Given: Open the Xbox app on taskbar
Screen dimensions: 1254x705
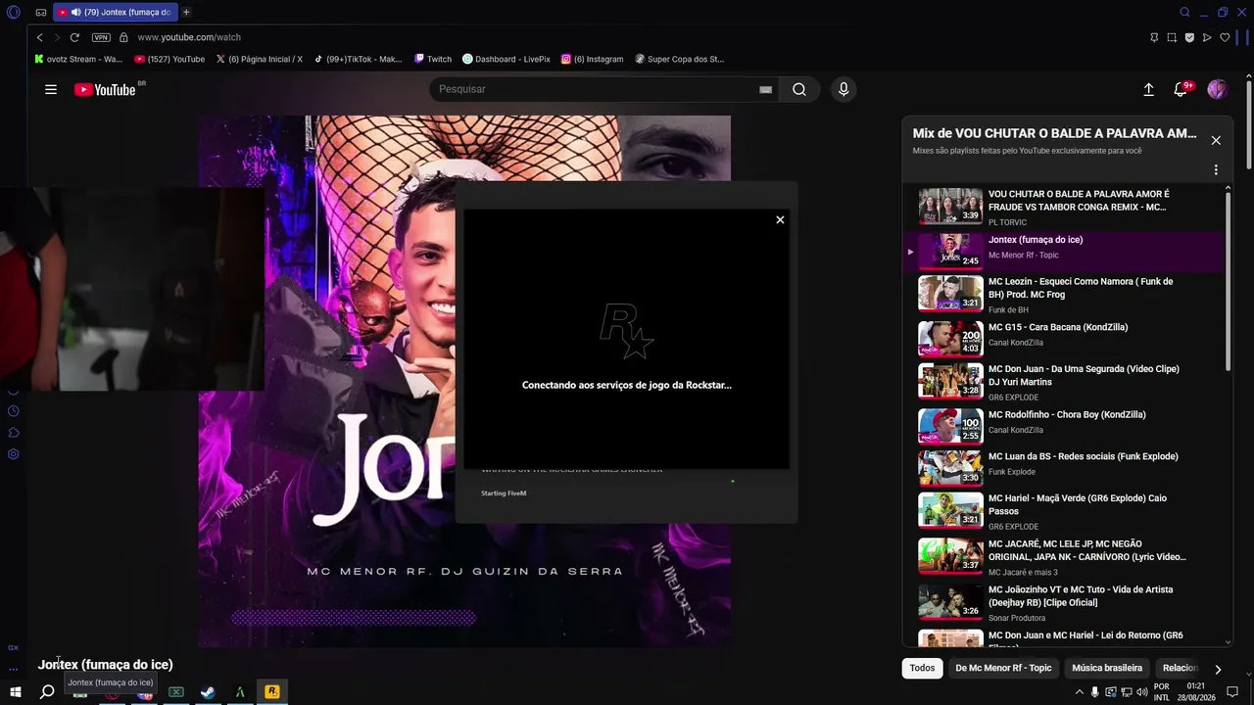Looking at the screenshot, I should (x=176, y=692).
